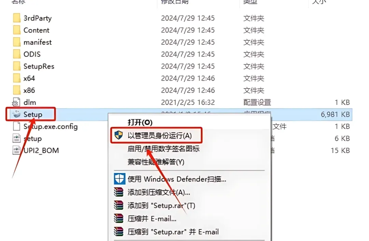The image size is (369, 241).
Task: Choose 启用/禁用数字签名图标 menu entry
Action: click(x=164, y=149)
